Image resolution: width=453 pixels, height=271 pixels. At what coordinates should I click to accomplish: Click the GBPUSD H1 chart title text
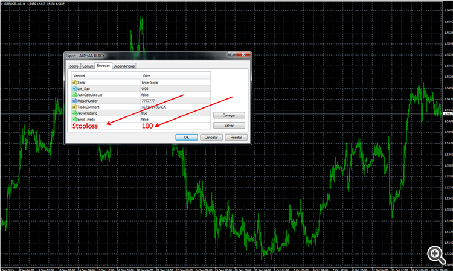point(34,4)
